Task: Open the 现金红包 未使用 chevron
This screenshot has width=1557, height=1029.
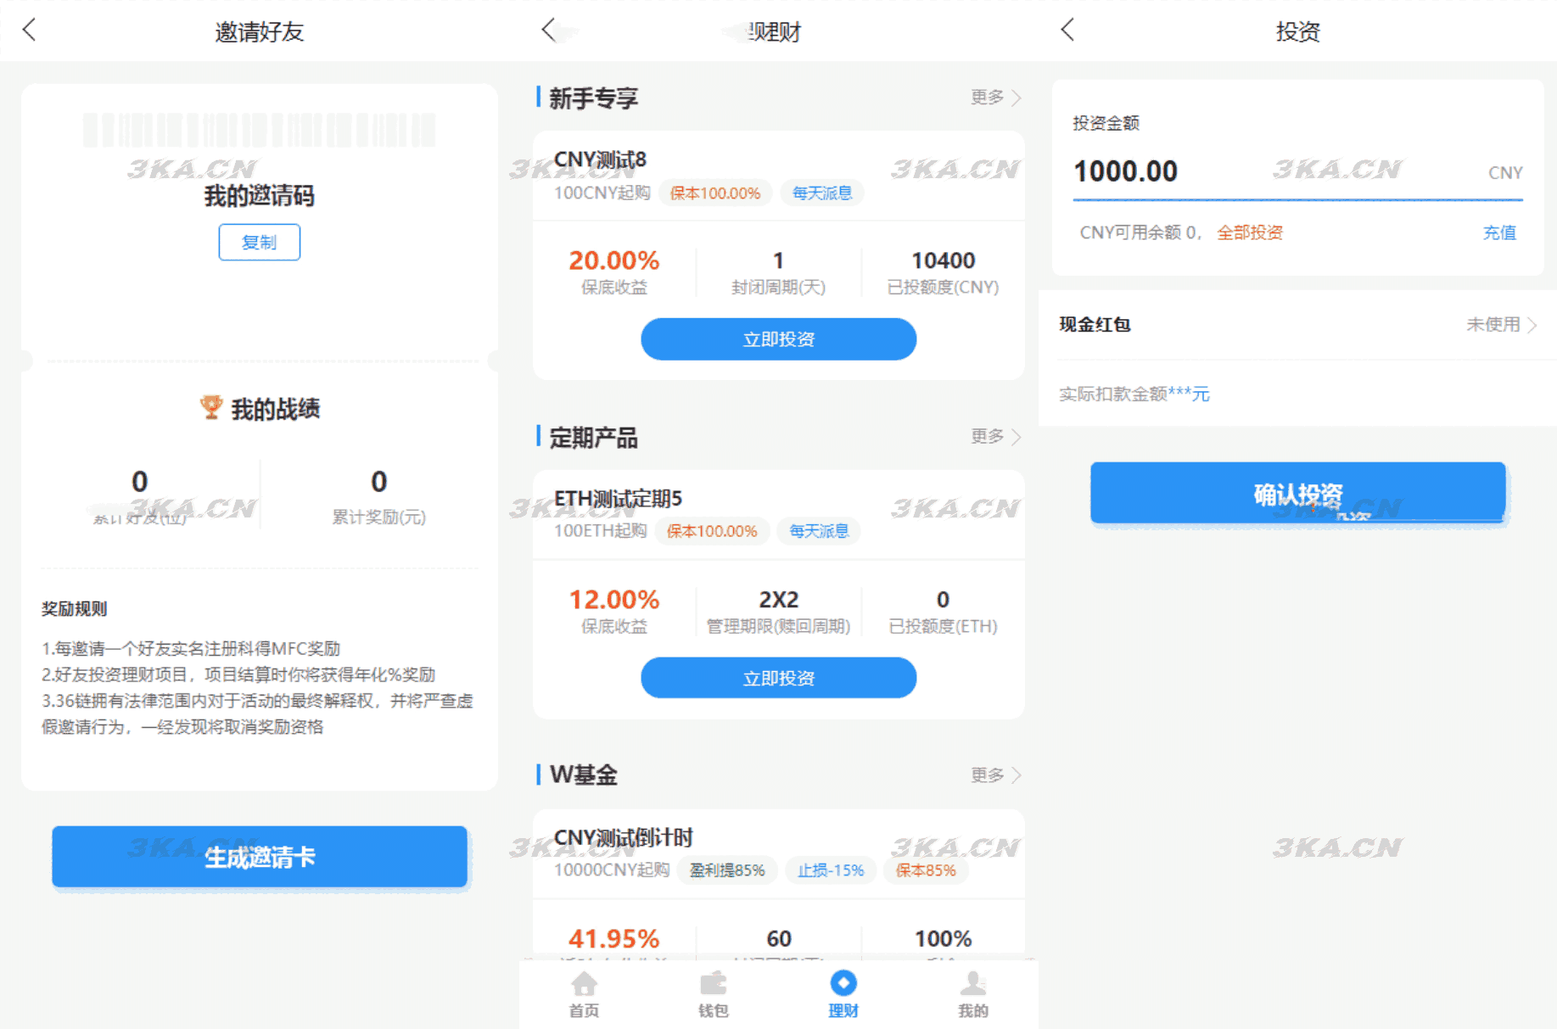Action: pos(1502,323)
